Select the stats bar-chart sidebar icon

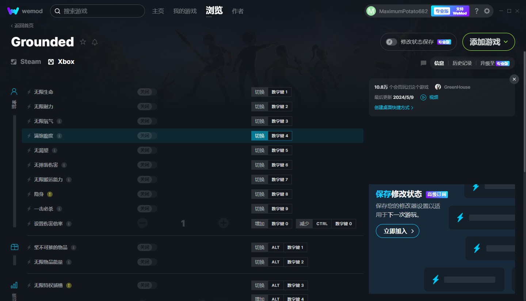pos(14,285)
